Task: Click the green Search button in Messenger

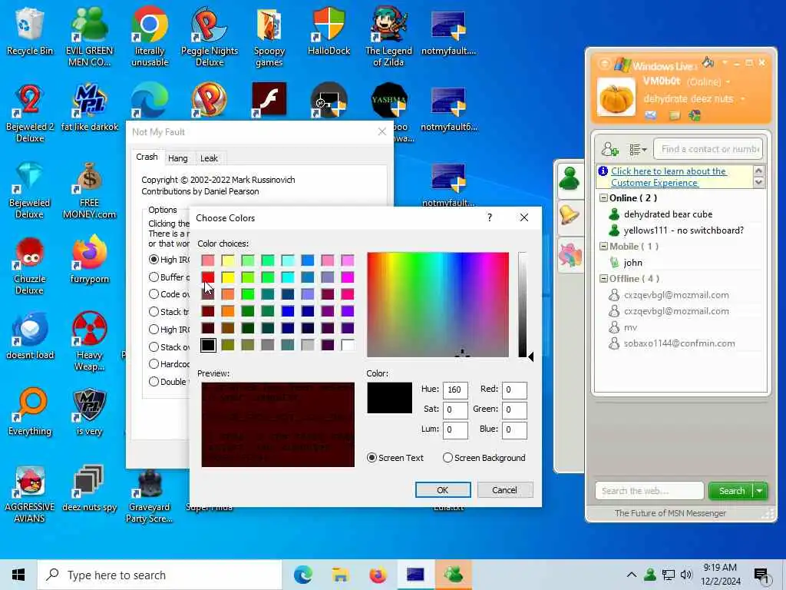Action: point(732,491)
